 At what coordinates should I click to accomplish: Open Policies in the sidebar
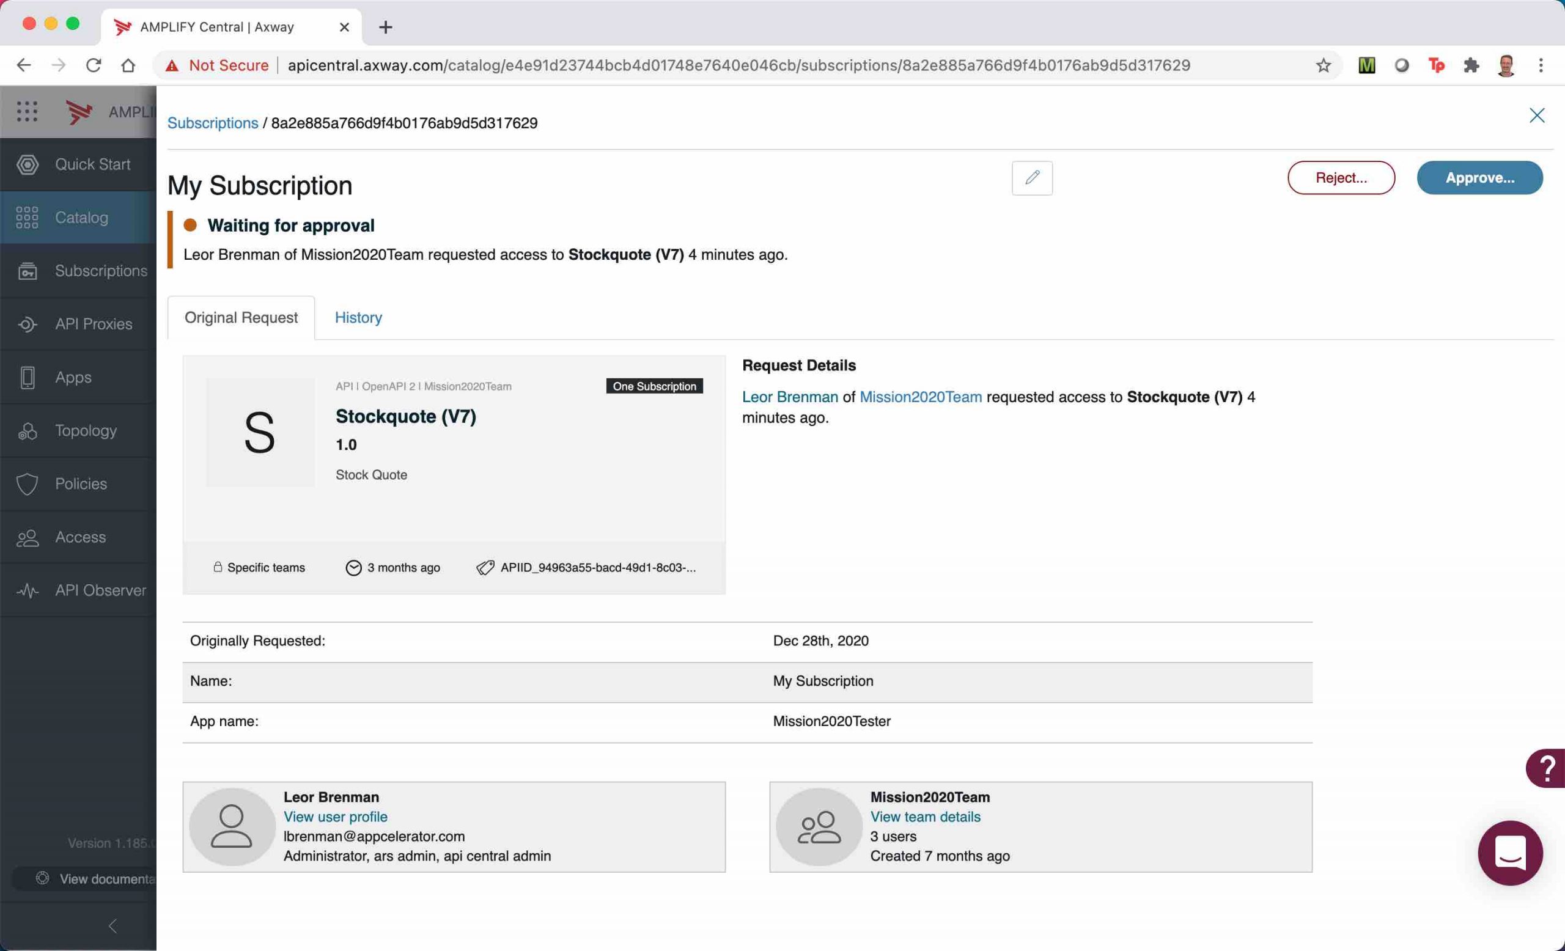pyautogui.click(x=78, y=485)
